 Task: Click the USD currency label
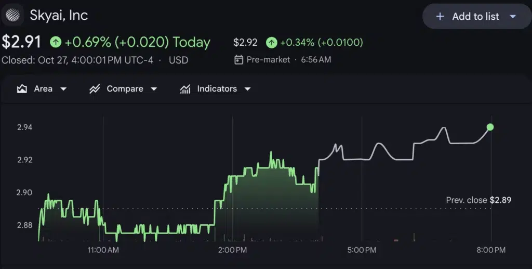coord(179,60)
